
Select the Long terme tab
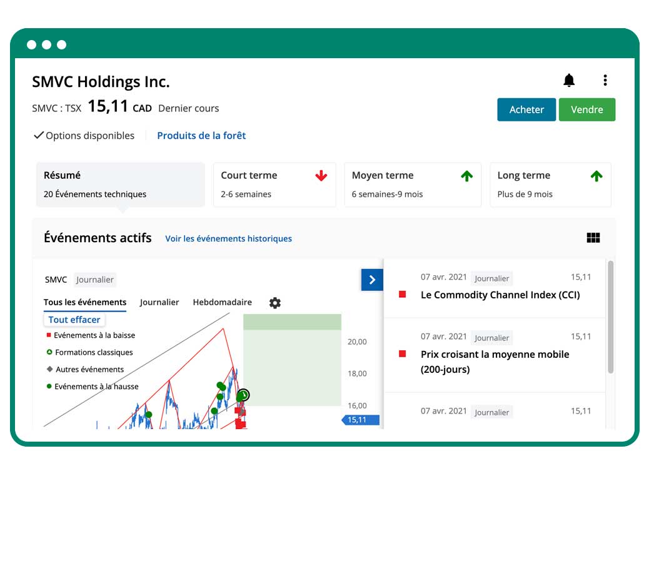pos(550,185)
